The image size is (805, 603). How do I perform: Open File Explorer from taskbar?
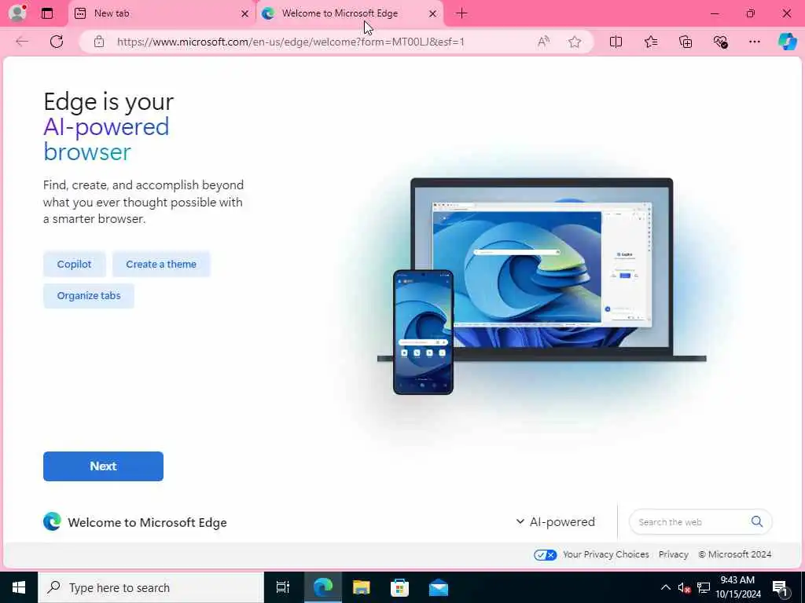pyautogui.click(x=362, y=587)
